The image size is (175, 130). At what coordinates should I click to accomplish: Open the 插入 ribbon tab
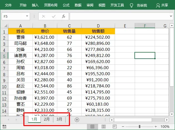(35, 5)
